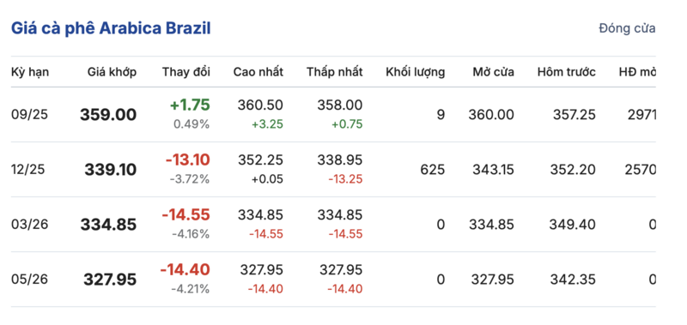687x325 pixels.
Task: Click the 359.00 matched price
Action: (108, 115)
